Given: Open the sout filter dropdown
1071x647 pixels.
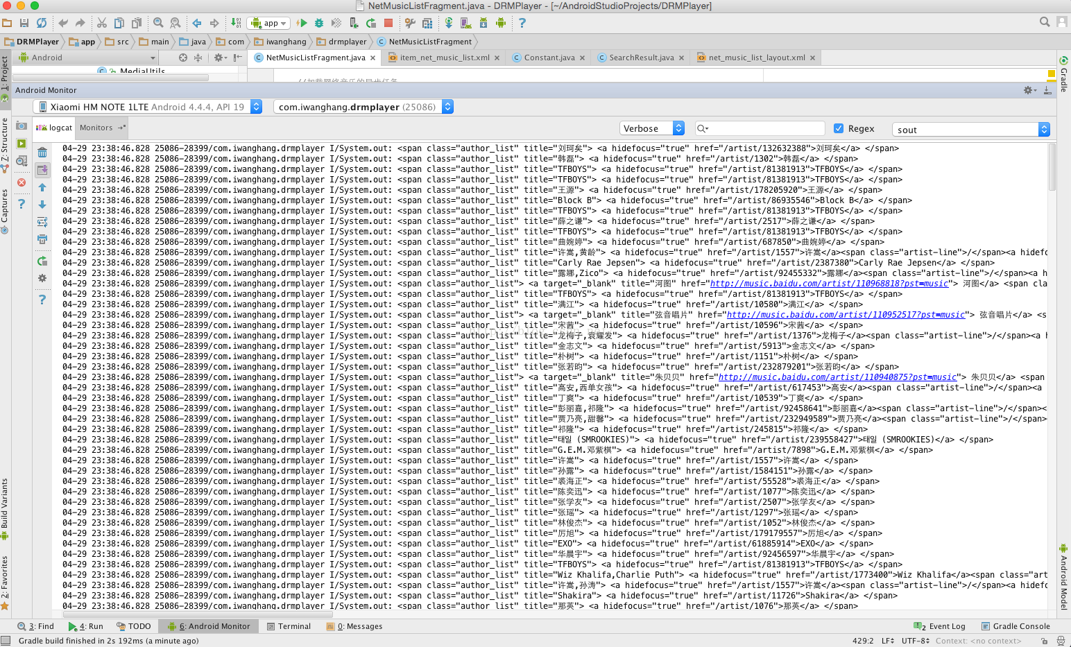Looking at the screenshot, I should click(970, 130).
